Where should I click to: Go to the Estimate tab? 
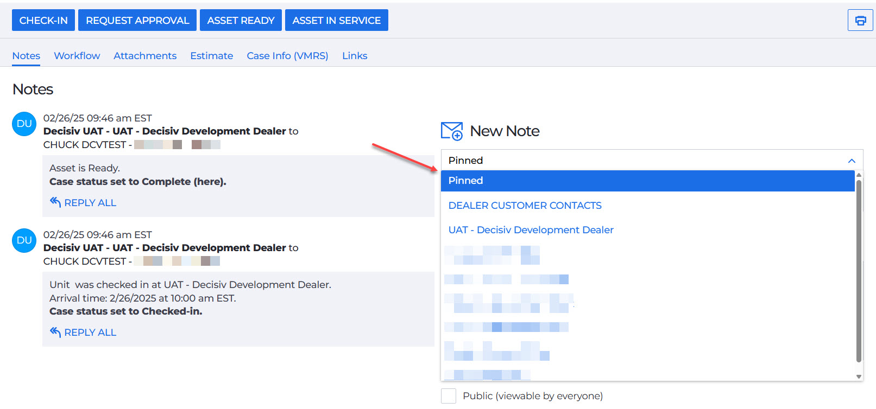pos(211,56)
